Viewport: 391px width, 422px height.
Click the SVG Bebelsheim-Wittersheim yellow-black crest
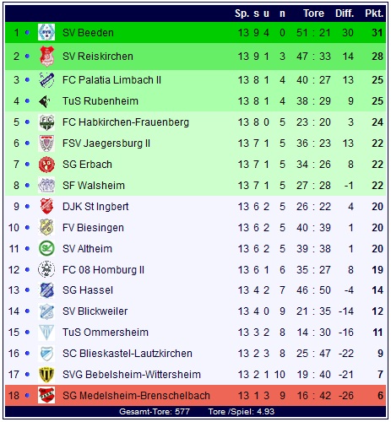pyautogui.click(x=46, y=375)
